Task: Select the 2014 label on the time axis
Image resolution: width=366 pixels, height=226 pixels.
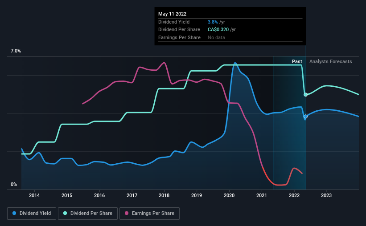Action: (34, 195)
